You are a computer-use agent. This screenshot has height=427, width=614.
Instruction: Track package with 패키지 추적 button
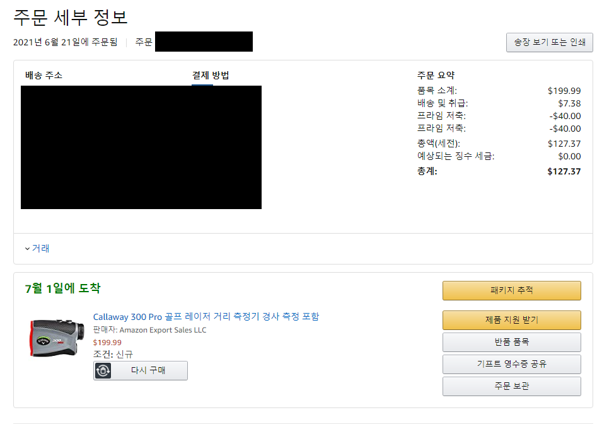(x=511, y=290)
